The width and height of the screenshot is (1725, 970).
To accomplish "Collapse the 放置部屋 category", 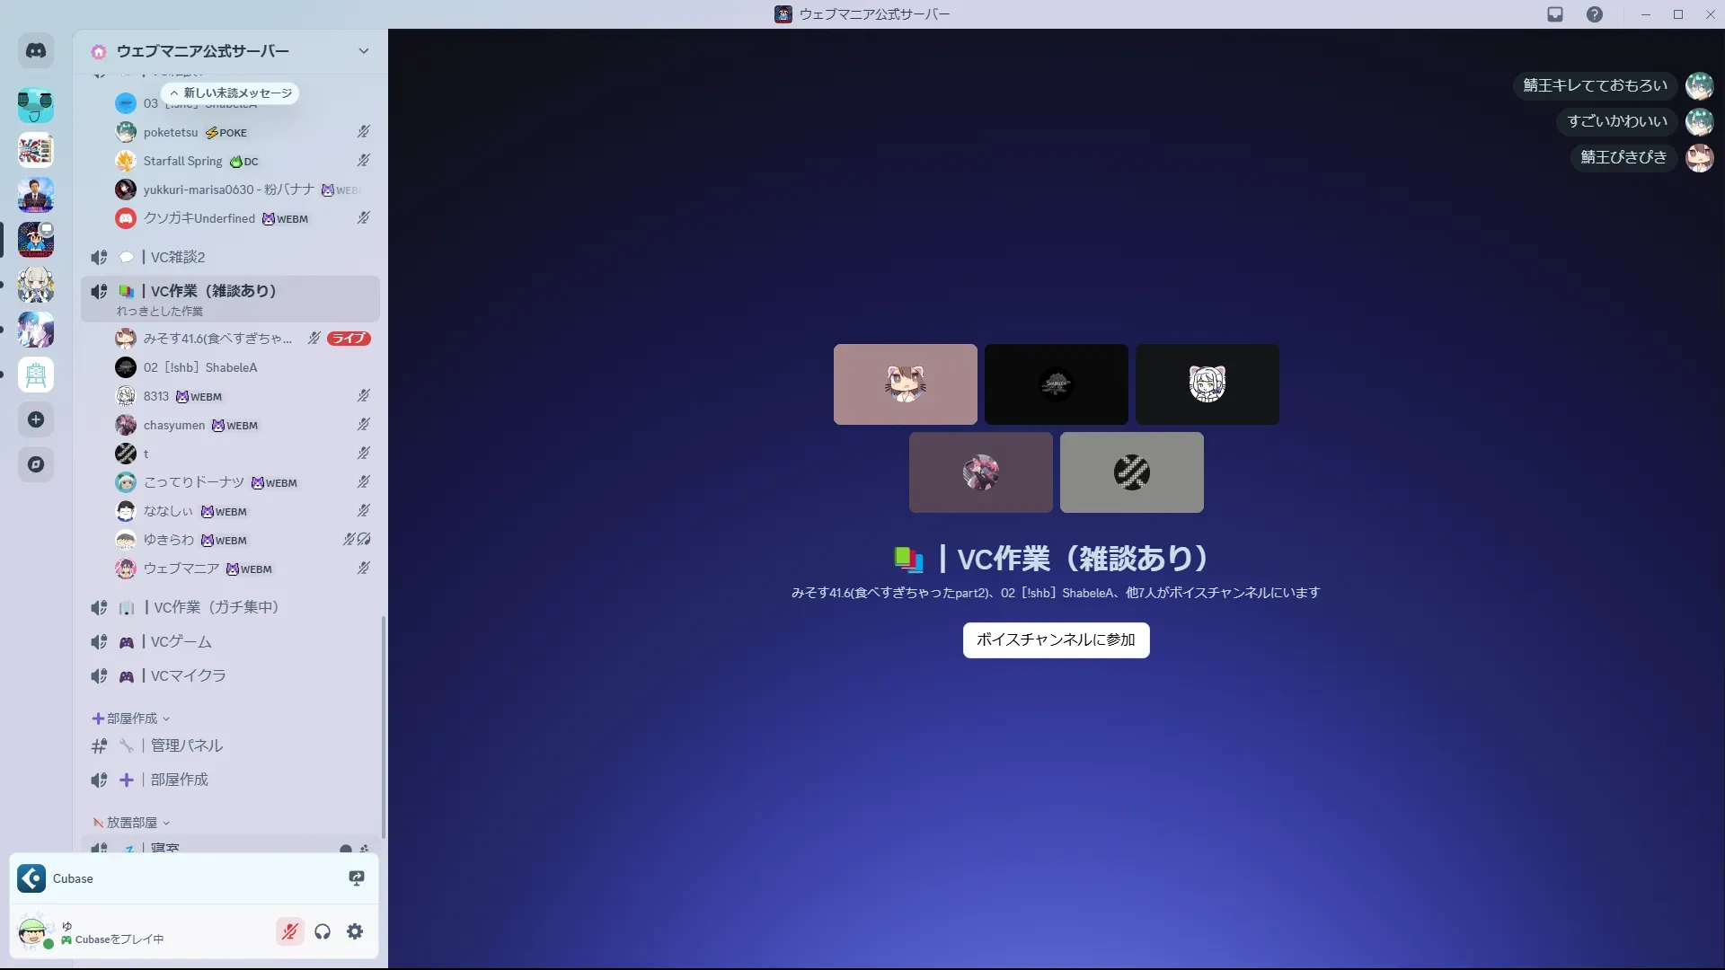I will 132,823.
